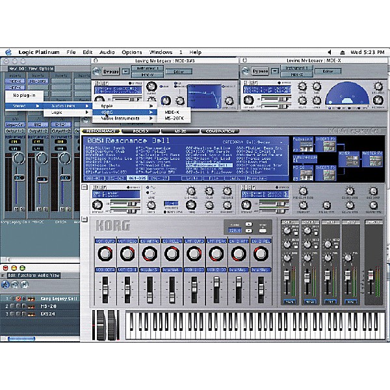Click Editor button in right MDE-X window
Viewport: 390px width, 390px height.
(x=328, y=71)
